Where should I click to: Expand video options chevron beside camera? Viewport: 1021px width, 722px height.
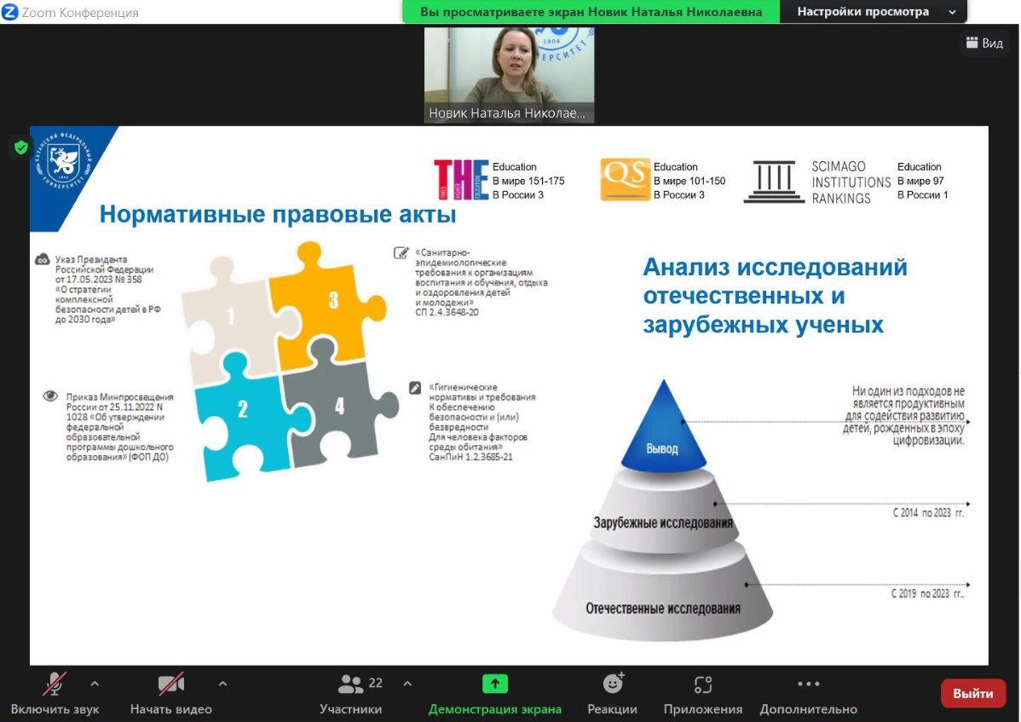pyautogui.click(x=222, y=684)
